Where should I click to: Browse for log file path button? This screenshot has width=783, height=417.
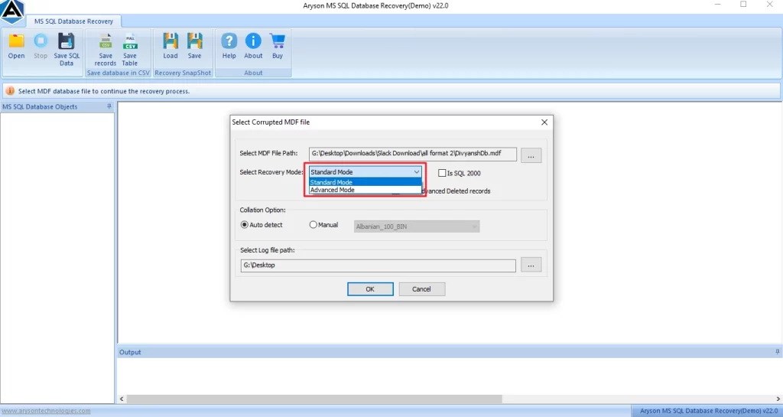pos(531,265)
